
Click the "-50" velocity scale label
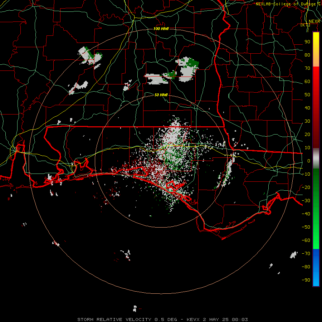(x=306, y=227)
